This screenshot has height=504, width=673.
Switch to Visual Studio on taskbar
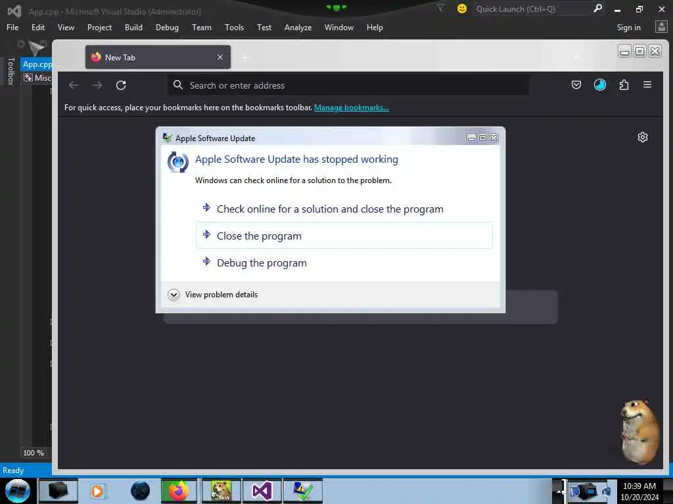262,491
